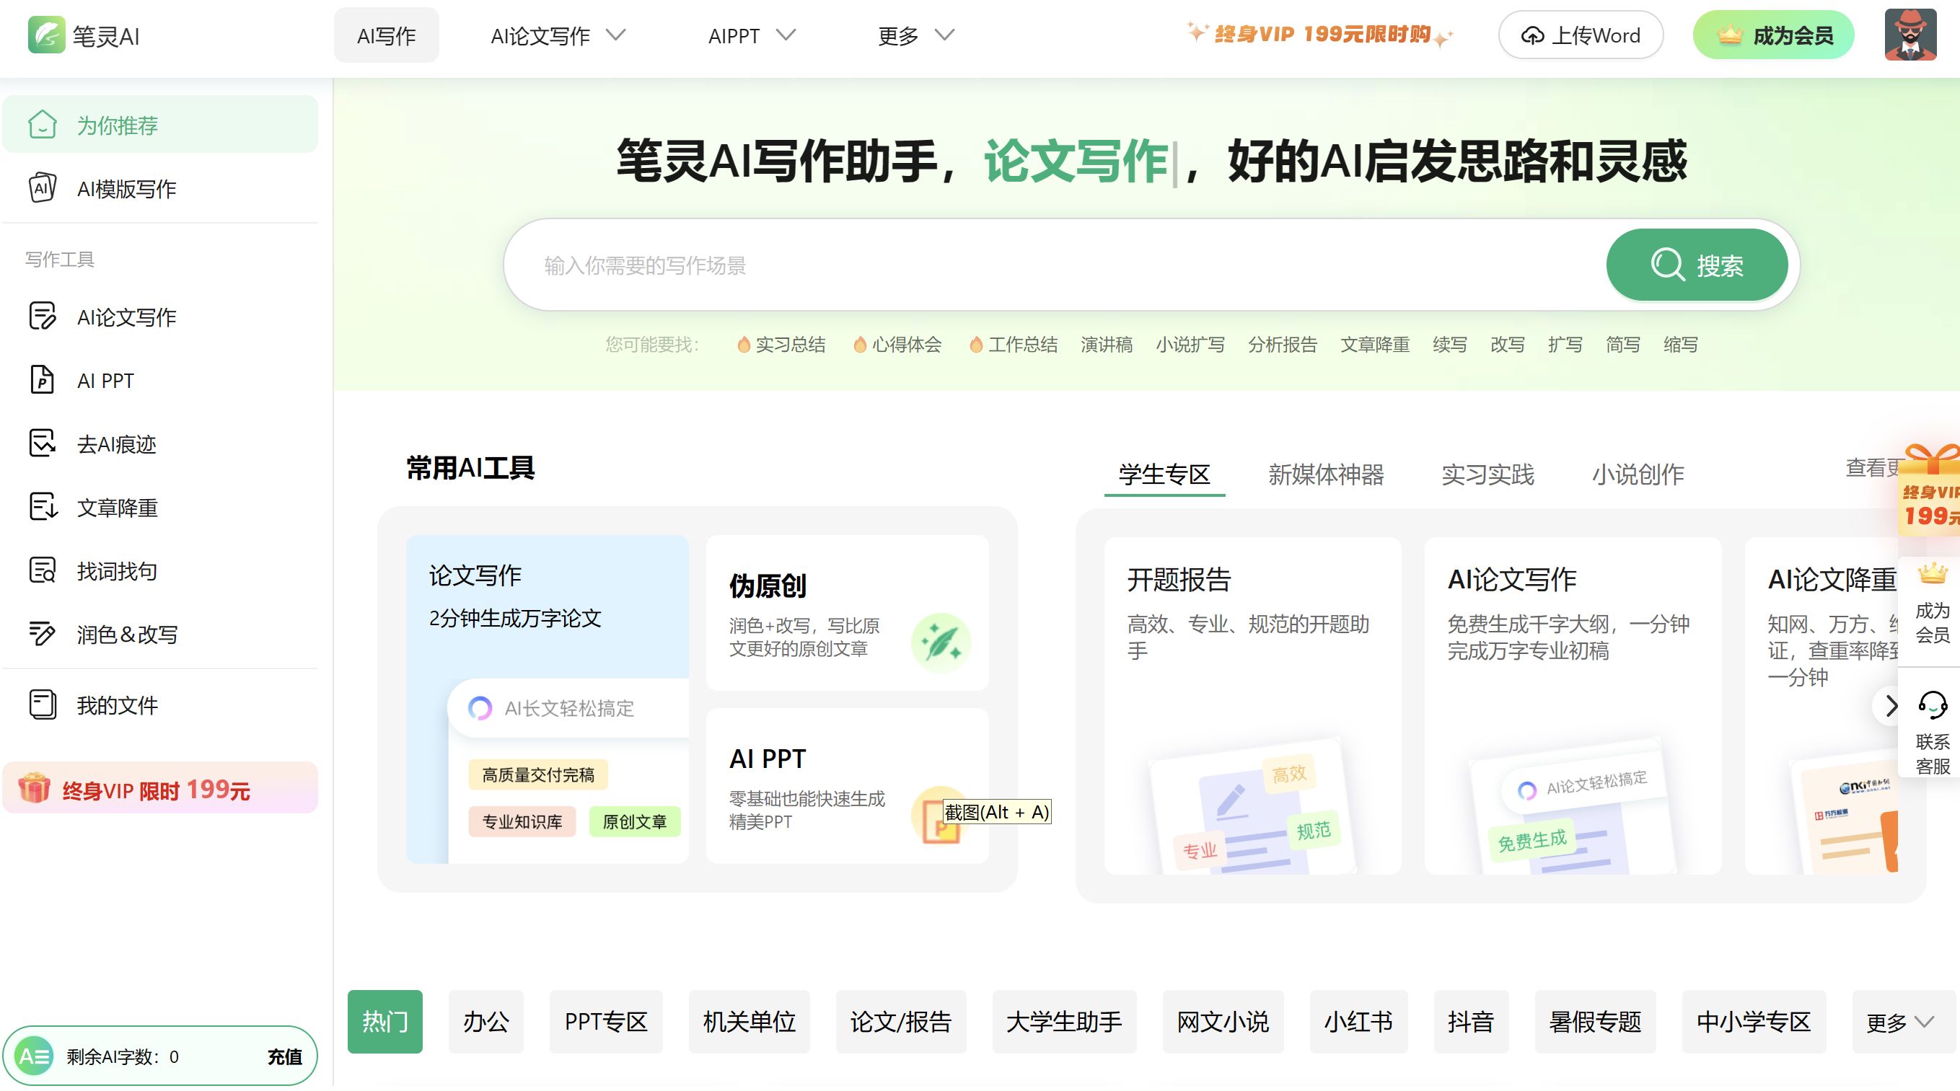Click the 润色&改写 sidebar icon
Viewport: 1960px width, 1091px height.
tap(43, 634)
